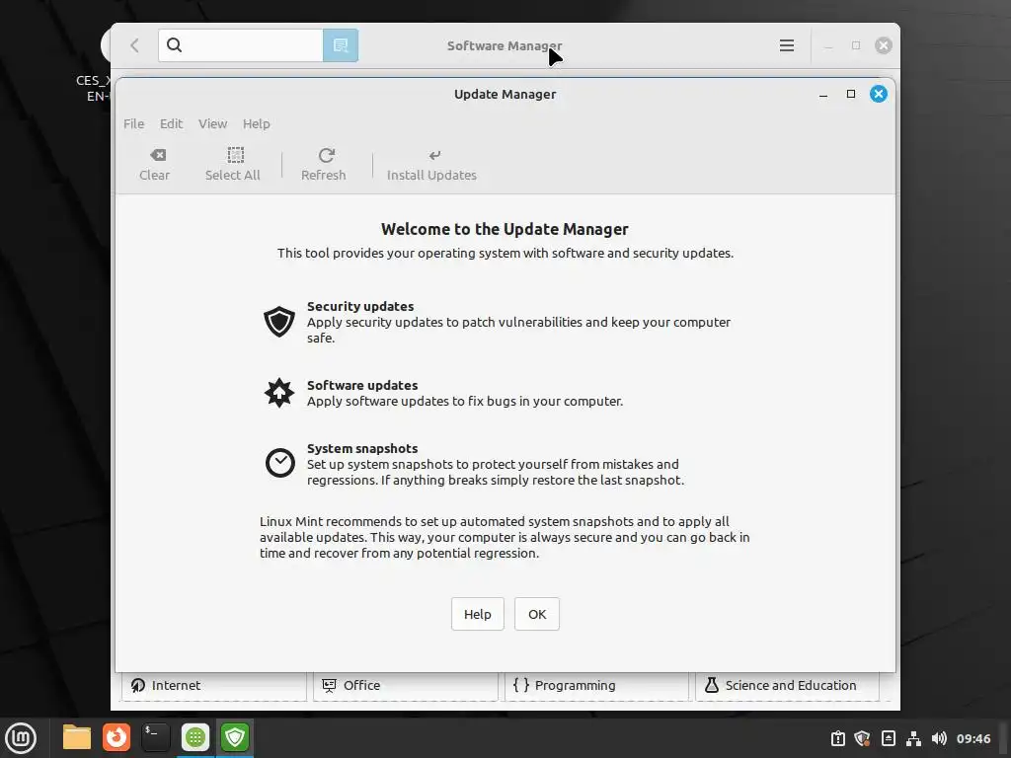The height and width of the screenshot is (758, 1011).
Task: Click the System snapshots heading text
Action: 362,449
